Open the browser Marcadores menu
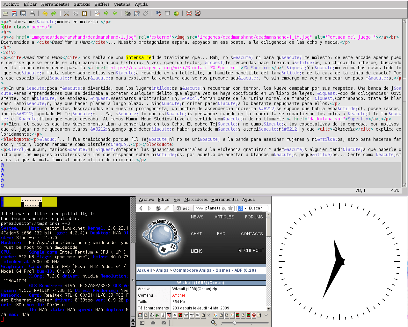The image size is (408, 327). (196, 200)
